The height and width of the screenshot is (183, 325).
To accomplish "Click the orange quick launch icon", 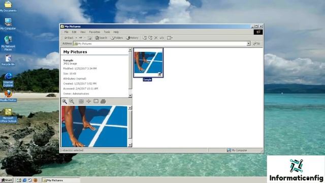I will click(36, 180).
